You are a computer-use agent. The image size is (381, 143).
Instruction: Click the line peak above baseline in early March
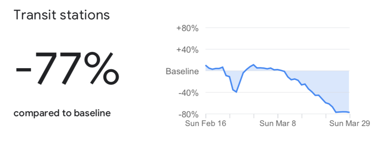(253, 64)
